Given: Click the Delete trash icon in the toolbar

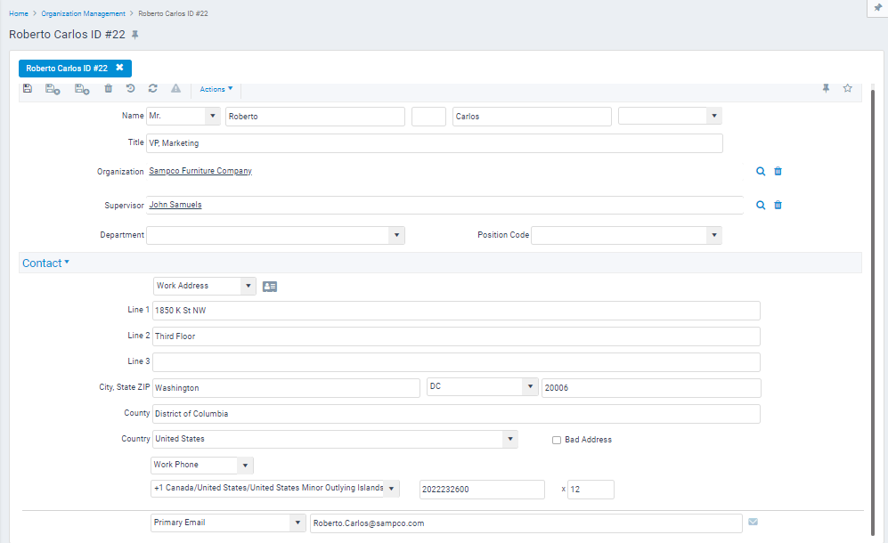Looking at the screenshot, I should tap(109, 88).
